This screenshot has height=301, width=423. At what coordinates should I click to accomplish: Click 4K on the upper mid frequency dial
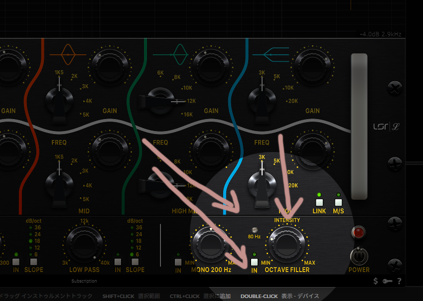pos(89,101)
